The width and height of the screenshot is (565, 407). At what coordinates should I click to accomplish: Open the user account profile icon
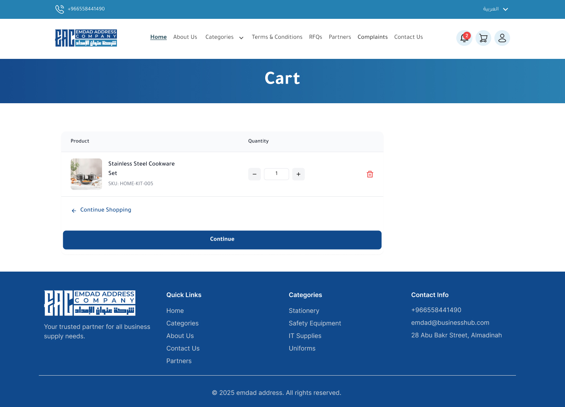(502, 38)
